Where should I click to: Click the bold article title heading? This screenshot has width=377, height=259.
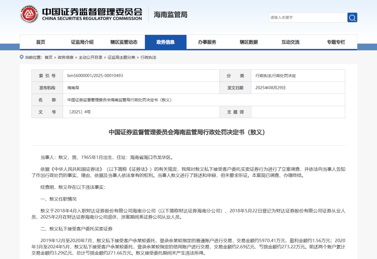point(187,132)
